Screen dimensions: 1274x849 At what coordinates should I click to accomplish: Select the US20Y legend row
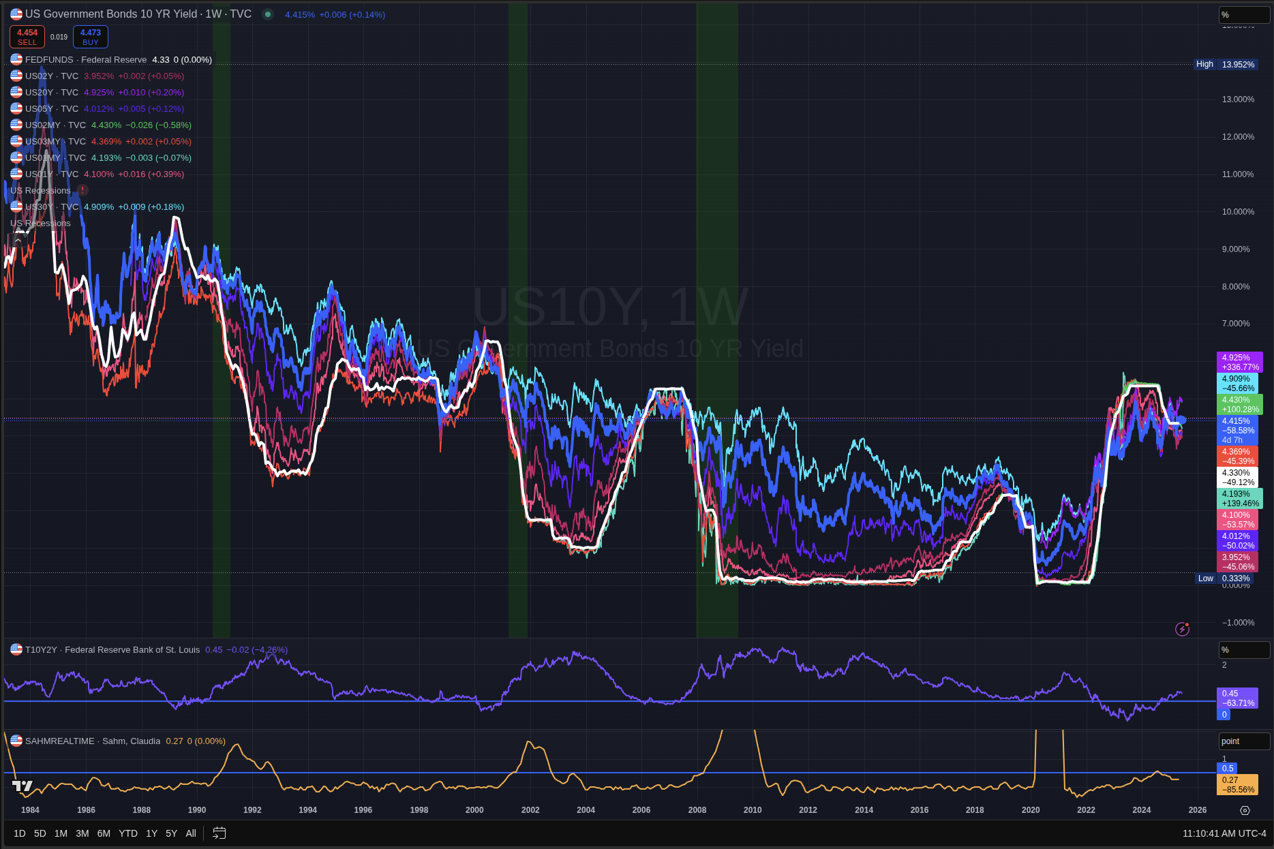[97, 93]
